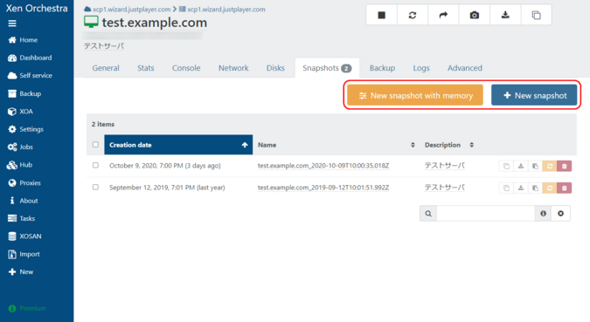Image resolution: width=590 pixels, height=322 pixels.
Task: Open Settings in the sidebar
Action: 25,129
